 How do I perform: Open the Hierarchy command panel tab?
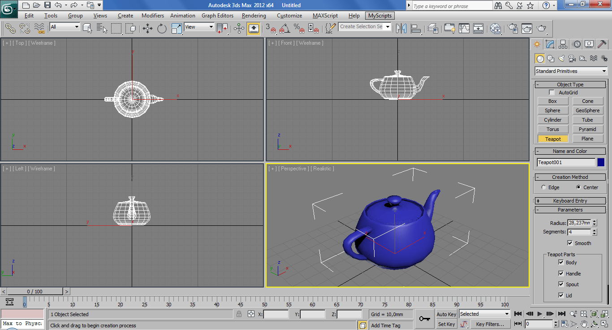[x=563, y=44]
